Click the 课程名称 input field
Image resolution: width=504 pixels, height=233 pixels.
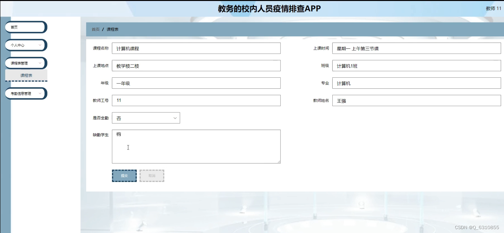pos(196,48)
